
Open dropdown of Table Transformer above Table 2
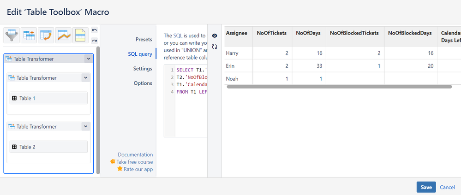[85, 127]
